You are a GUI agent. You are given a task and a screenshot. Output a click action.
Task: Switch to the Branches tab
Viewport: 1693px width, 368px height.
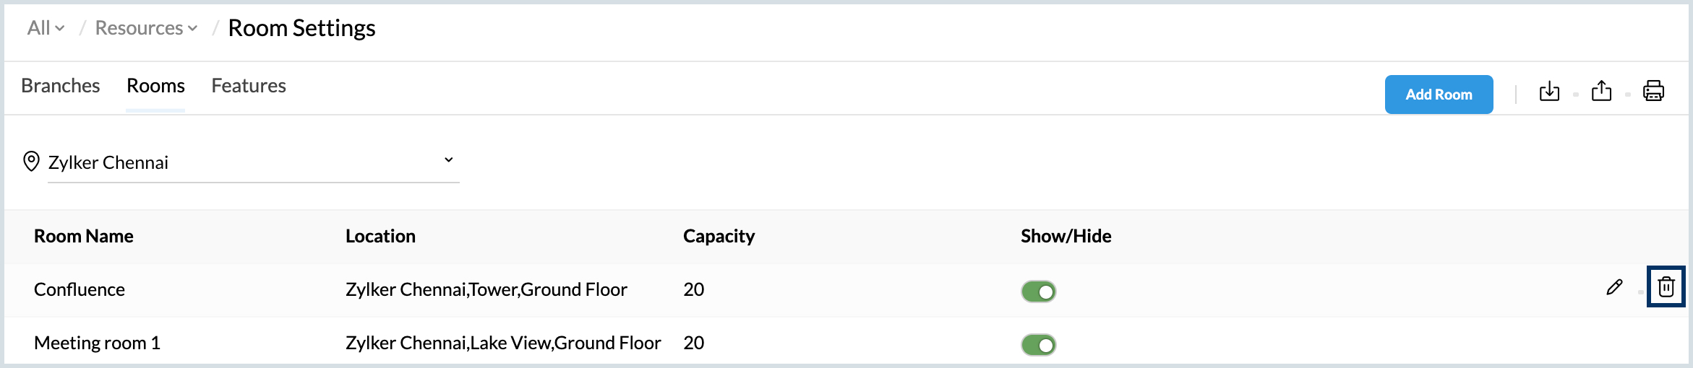(x=61, y=86)
